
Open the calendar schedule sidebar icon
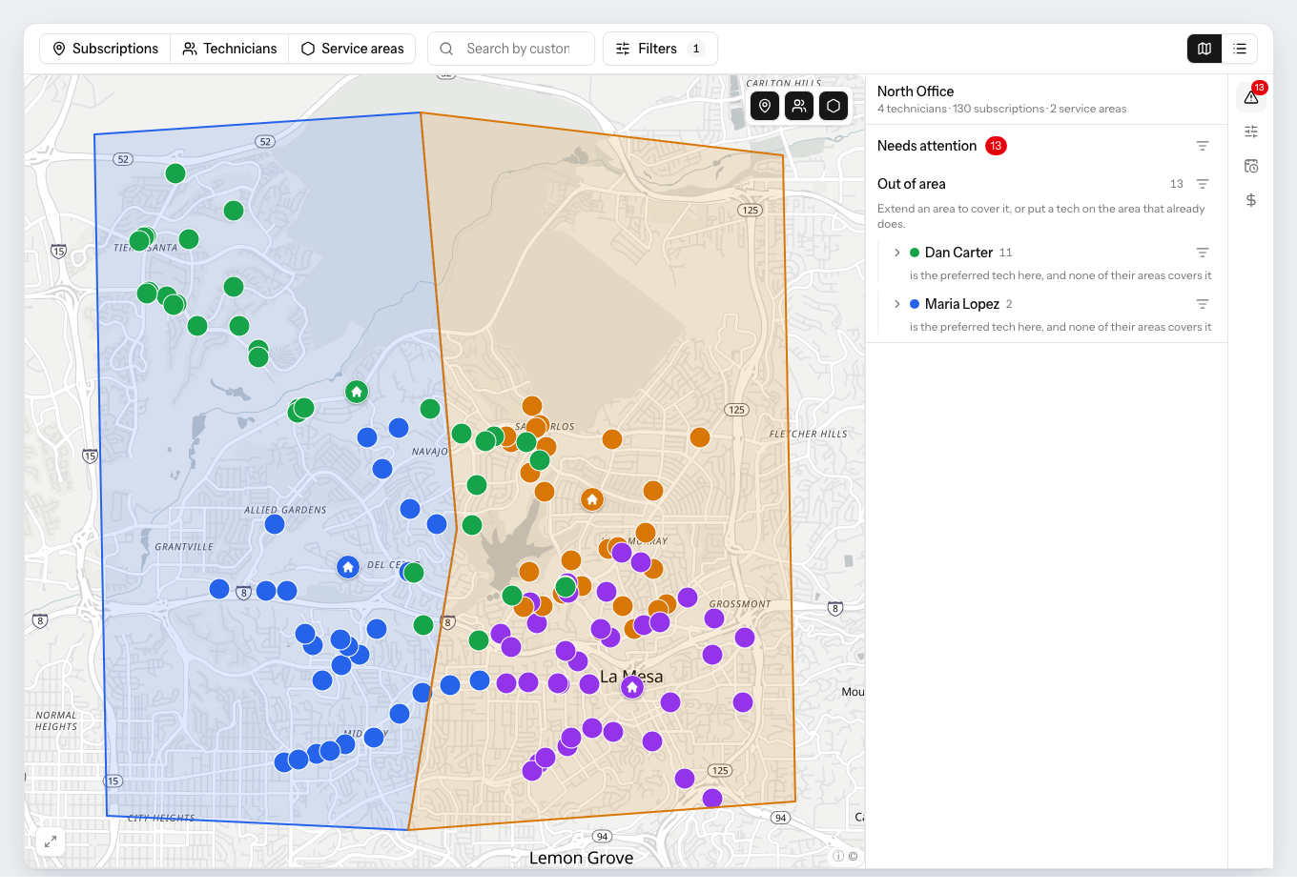(x=1251, y=166)
